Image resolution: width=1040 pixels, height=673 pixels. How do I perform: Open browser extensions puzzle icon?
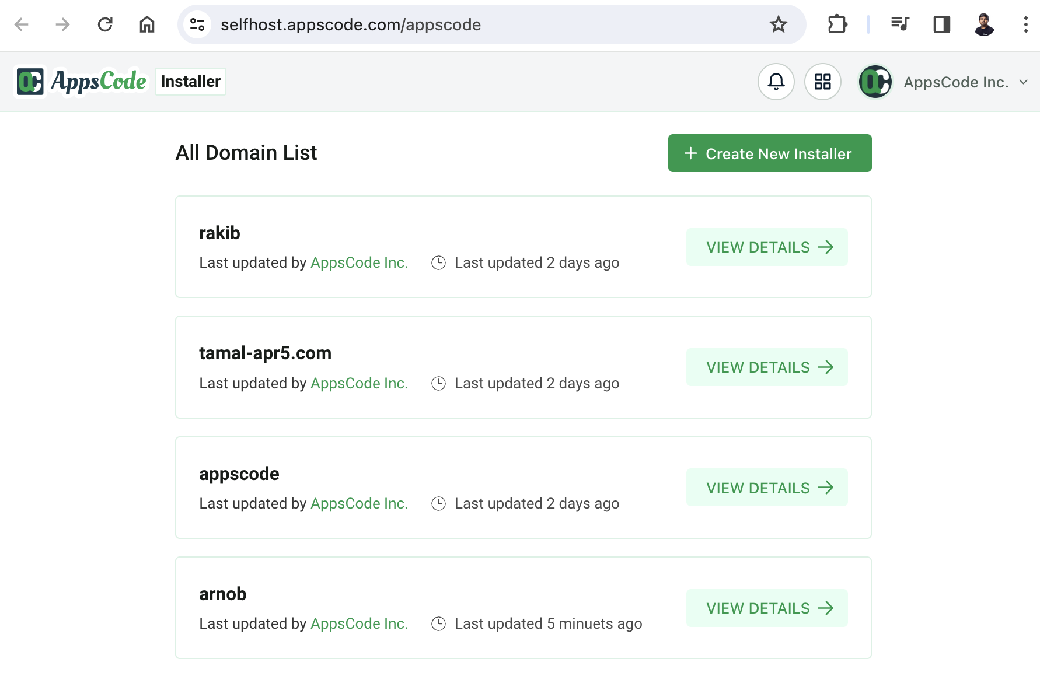coord(837,24)
